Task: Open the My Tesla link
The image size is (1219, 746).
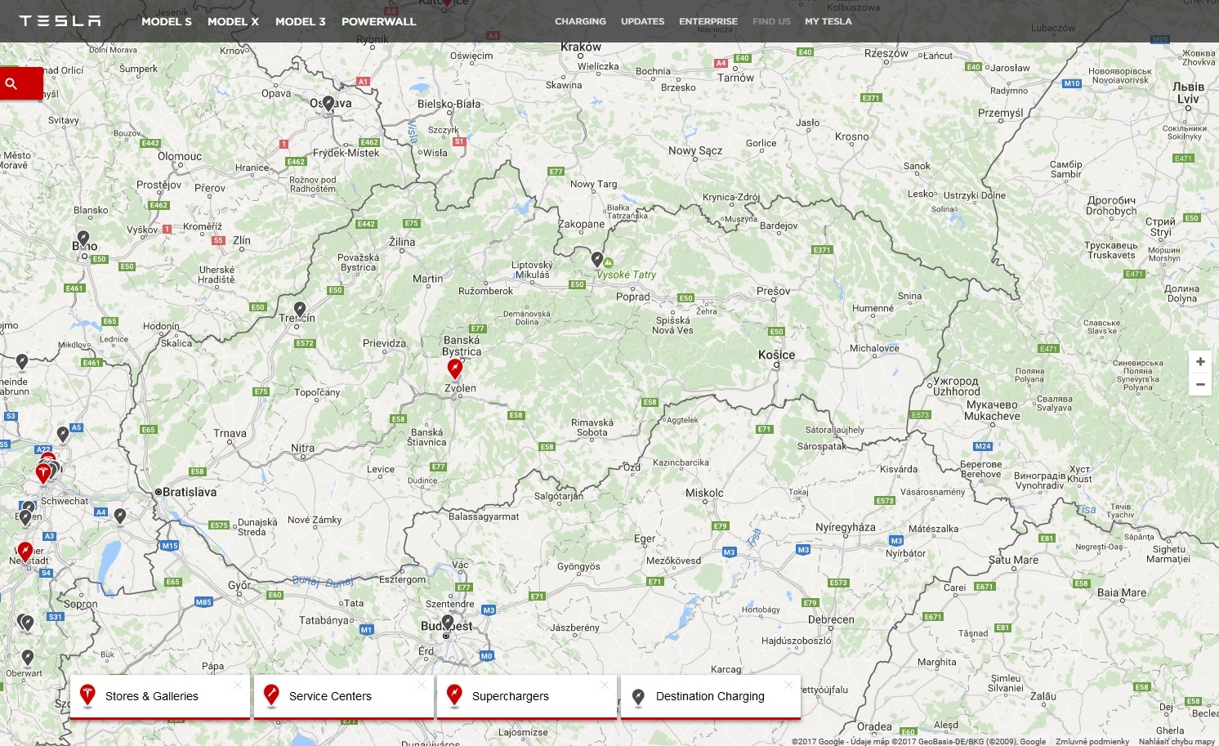Action: tap(828, 21)
